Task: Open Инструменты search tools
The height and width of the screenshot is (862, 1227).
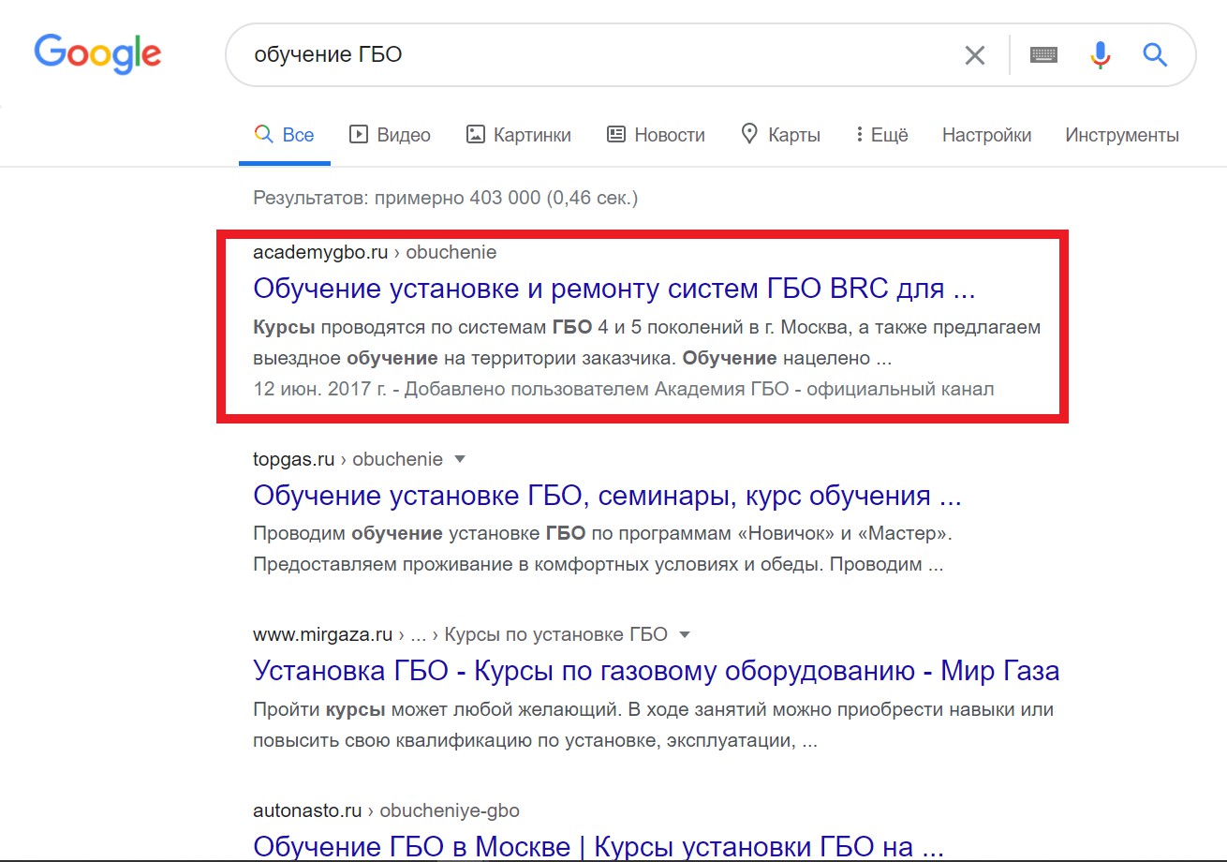Action: point(1122,135)
